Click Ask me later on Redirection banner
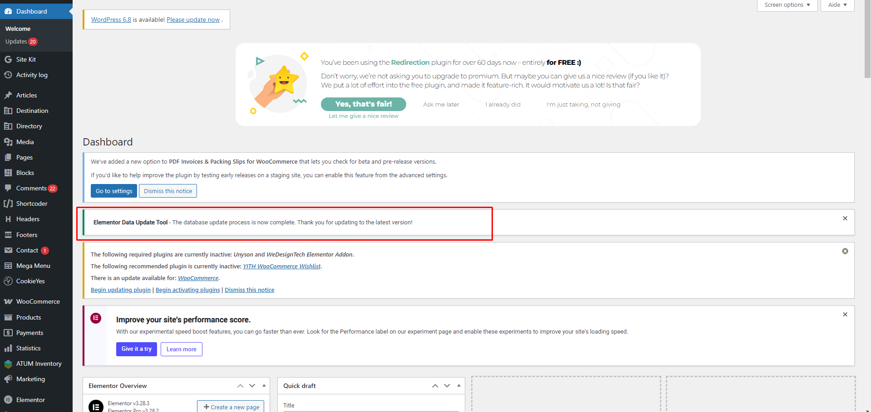871x412 pixels. tap(441, 104)
